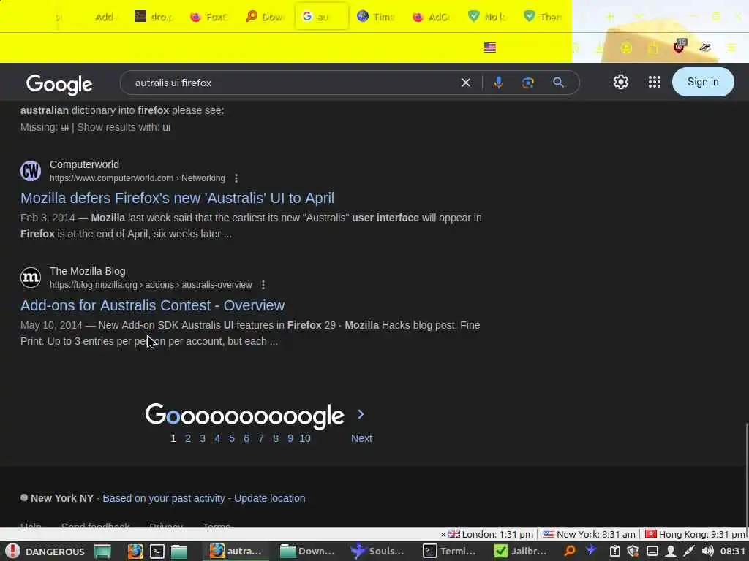Click the London time entry
Image resolution: width=749 pixels, height=561 pixels.
pos(491,534)
